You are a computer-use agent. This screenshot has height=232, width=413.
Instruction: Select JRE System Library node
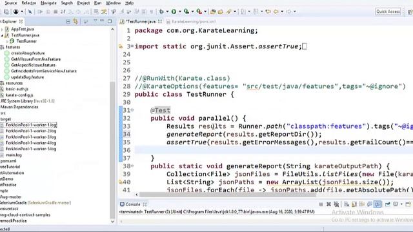27,101
